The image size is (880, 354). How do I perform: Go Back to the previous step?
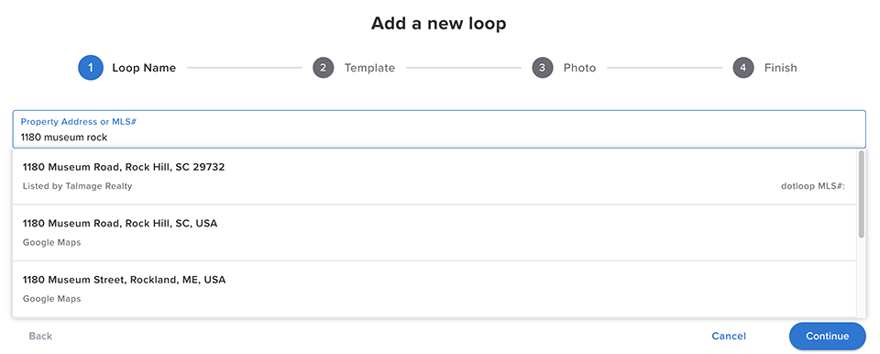coord(40,336)
